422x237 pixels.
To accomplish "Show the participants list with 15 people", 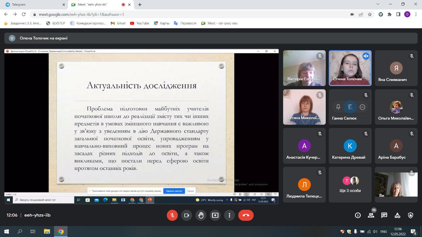I will coord(371,215).
